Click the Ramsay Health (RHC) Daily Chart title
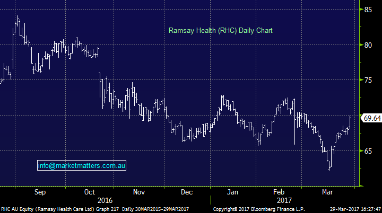The width and height of the screenshot is (382, 213). coord(221,31)
